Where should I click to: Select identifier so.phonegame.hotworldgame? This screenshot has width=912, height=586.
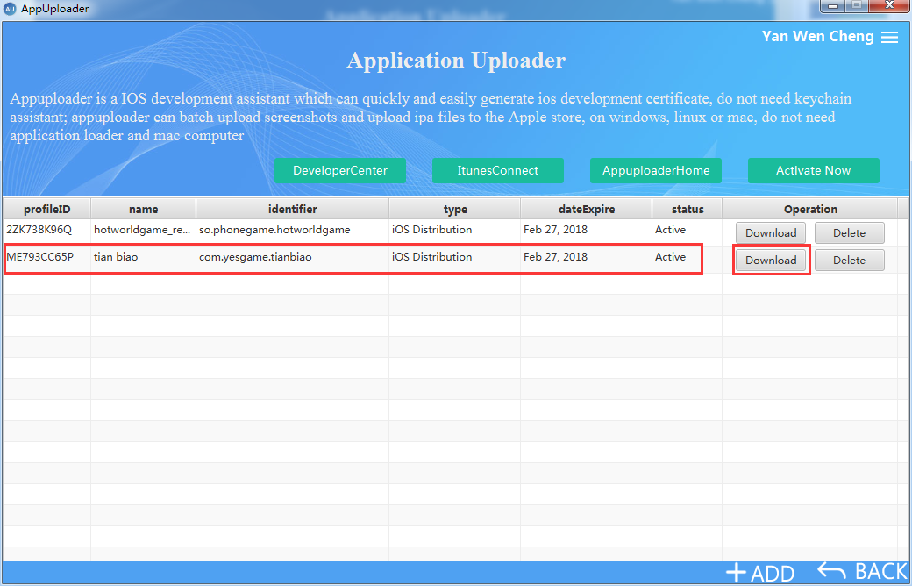274,229
